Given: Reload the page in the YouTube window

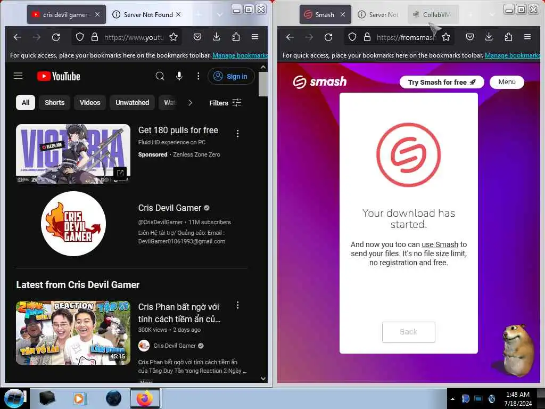Looking at the screenshot, I should [x=55, y=37].
